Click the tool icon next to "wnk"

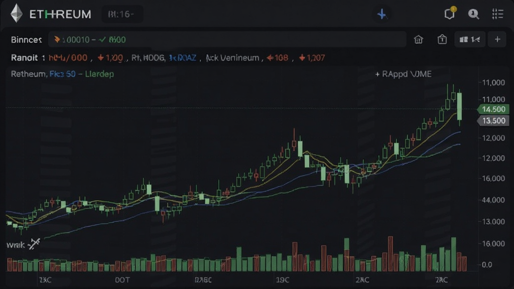pos(34,244)
